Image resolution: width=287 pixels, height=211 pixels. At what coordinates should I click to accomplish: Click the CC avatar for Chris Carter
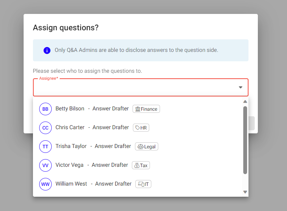(45, 128)
